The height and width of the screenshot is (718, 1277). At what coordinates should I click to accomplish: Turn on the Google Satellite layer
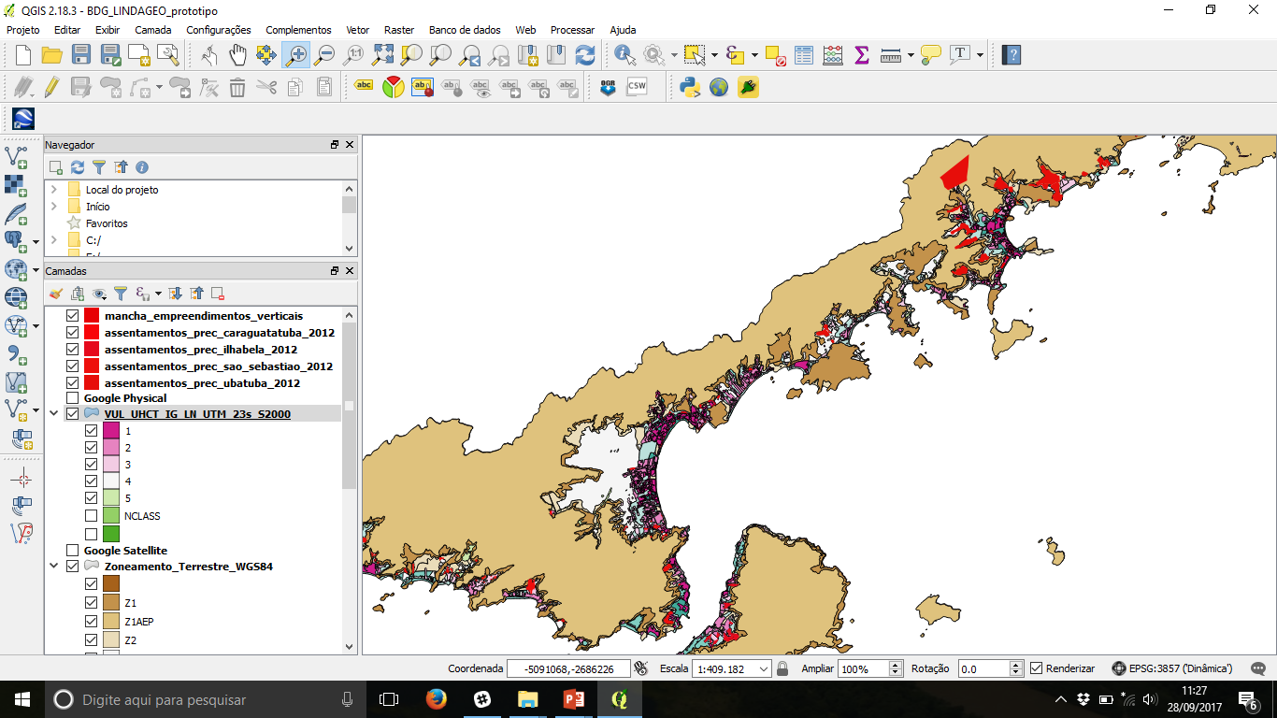(x=72, y=551)
